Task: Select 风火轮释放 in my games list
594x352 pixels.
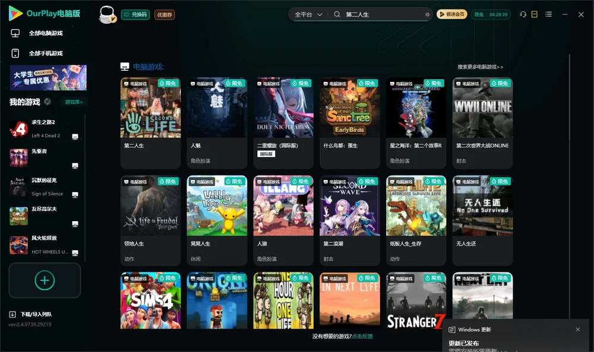Action: [x=43, y=245]
